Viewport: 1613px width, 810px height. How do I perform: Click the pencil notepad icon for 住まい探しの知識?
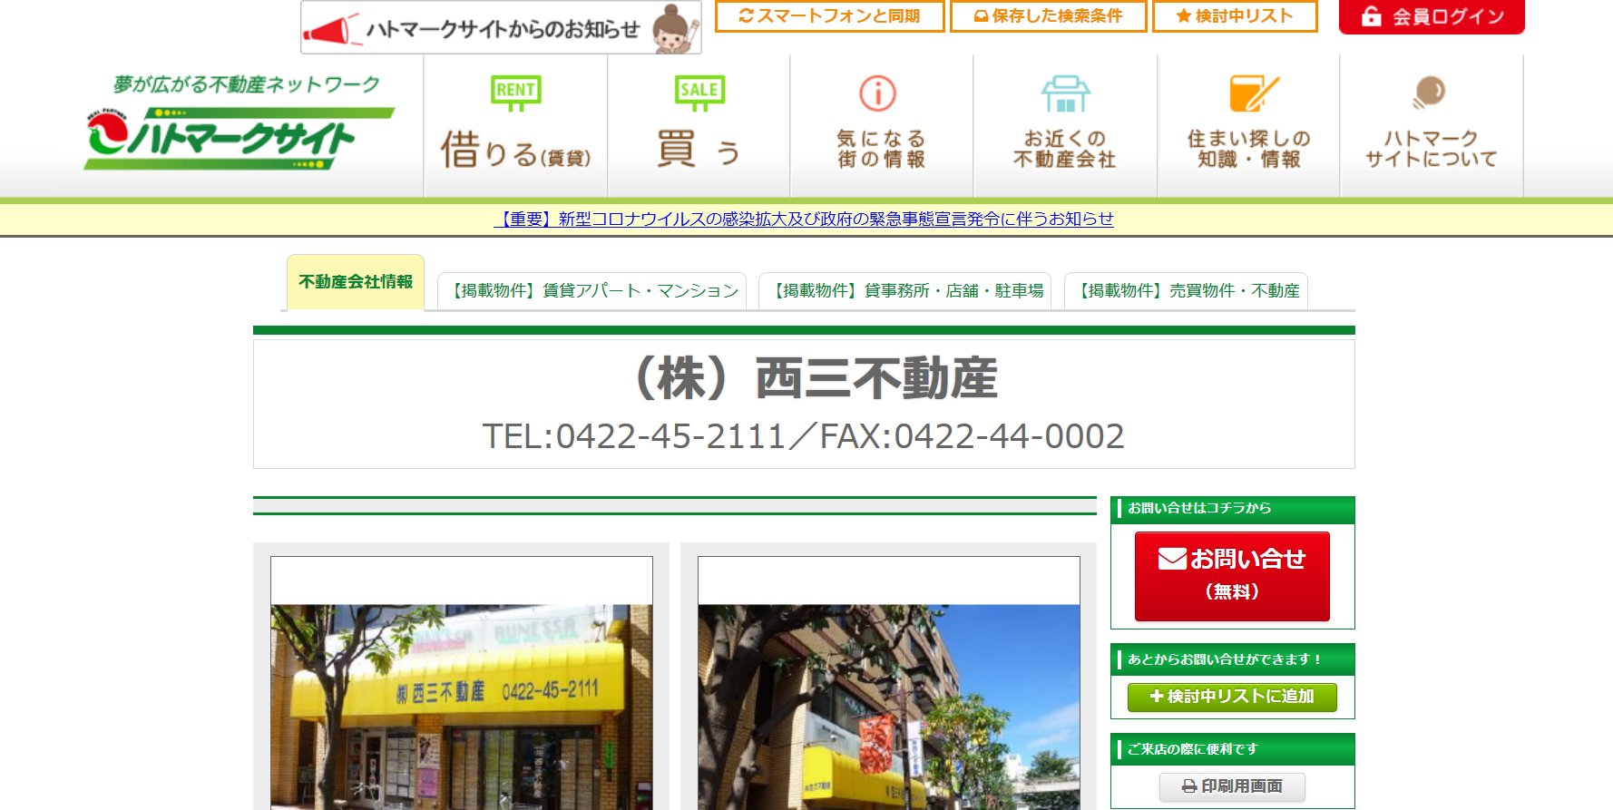pyautogui.click(x=1254, y=93)
